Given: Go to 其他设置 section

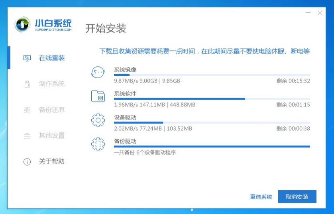Looking at the screenshot, I should (51, 135).
